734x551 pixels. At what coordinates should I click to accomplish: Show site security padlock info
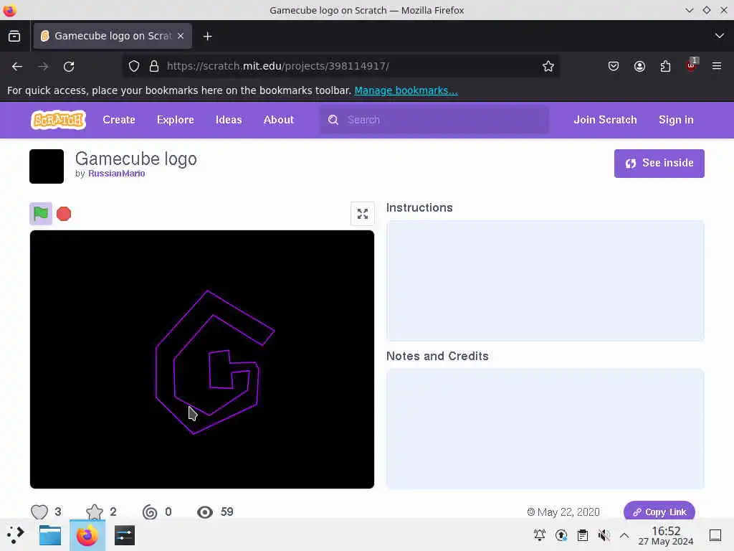pyautogui.click(x=154, y=66)
